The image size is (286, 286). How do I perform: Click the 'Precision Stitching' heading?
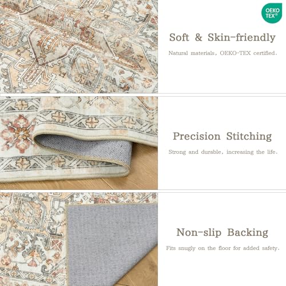tap(223, 137)
